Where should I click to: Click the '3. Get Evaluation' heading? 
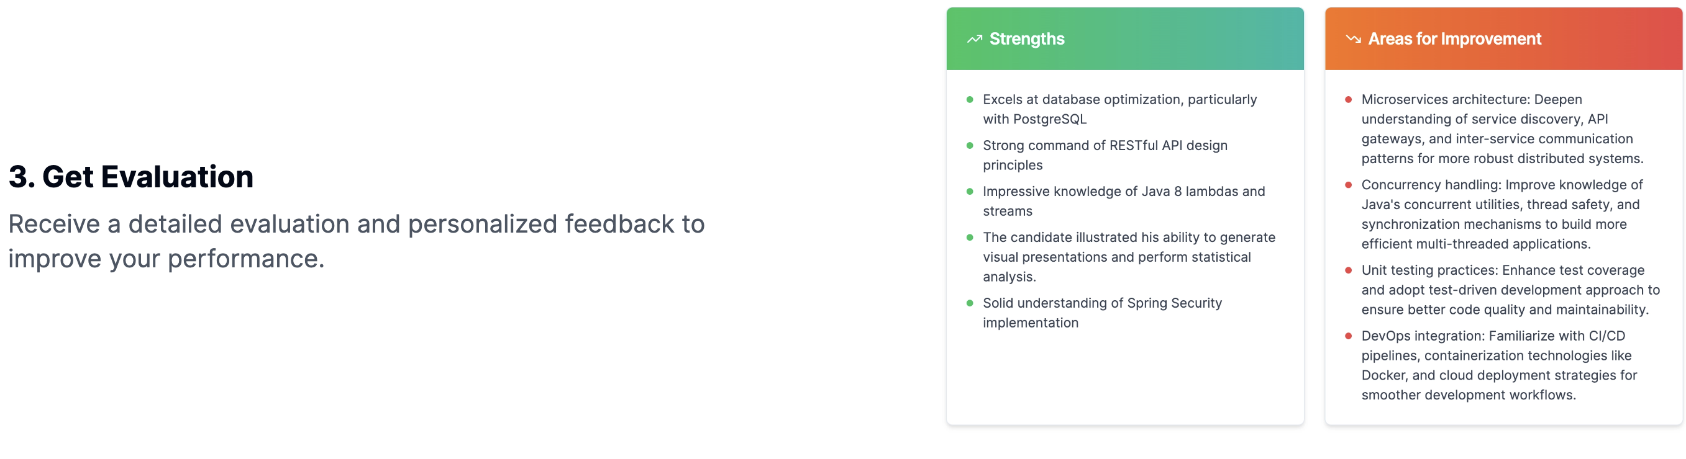click(131, 177)
